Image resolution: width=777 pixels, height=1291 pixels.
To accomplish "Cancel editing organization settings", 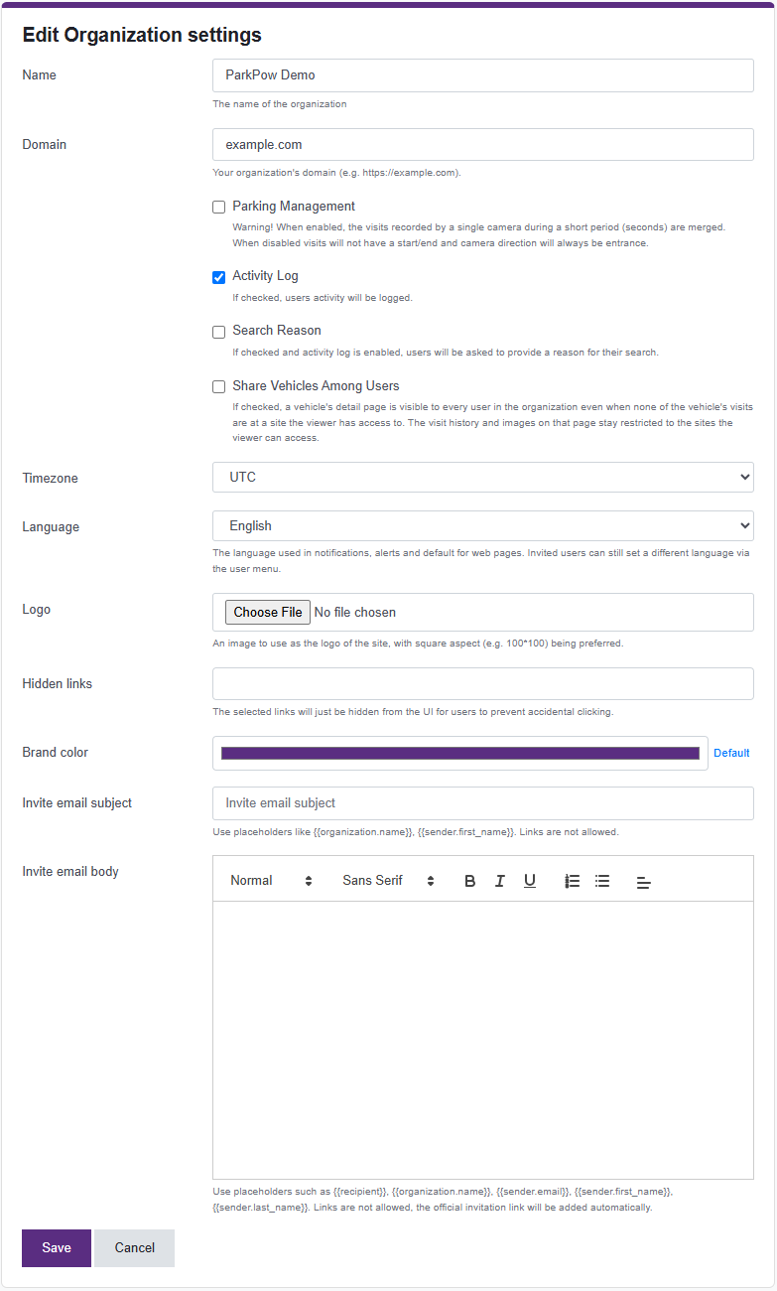I will pos(135,1248).
